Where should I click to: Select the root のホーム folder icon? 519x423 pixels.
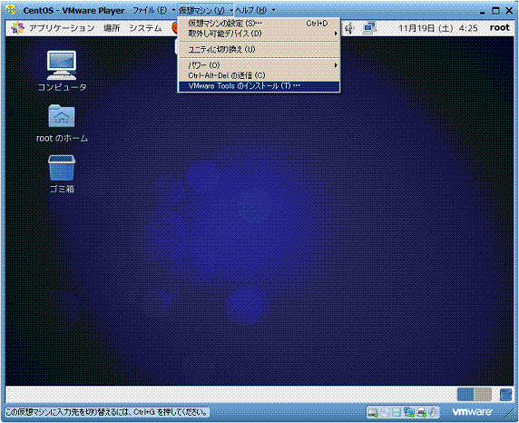pos(62,123)
